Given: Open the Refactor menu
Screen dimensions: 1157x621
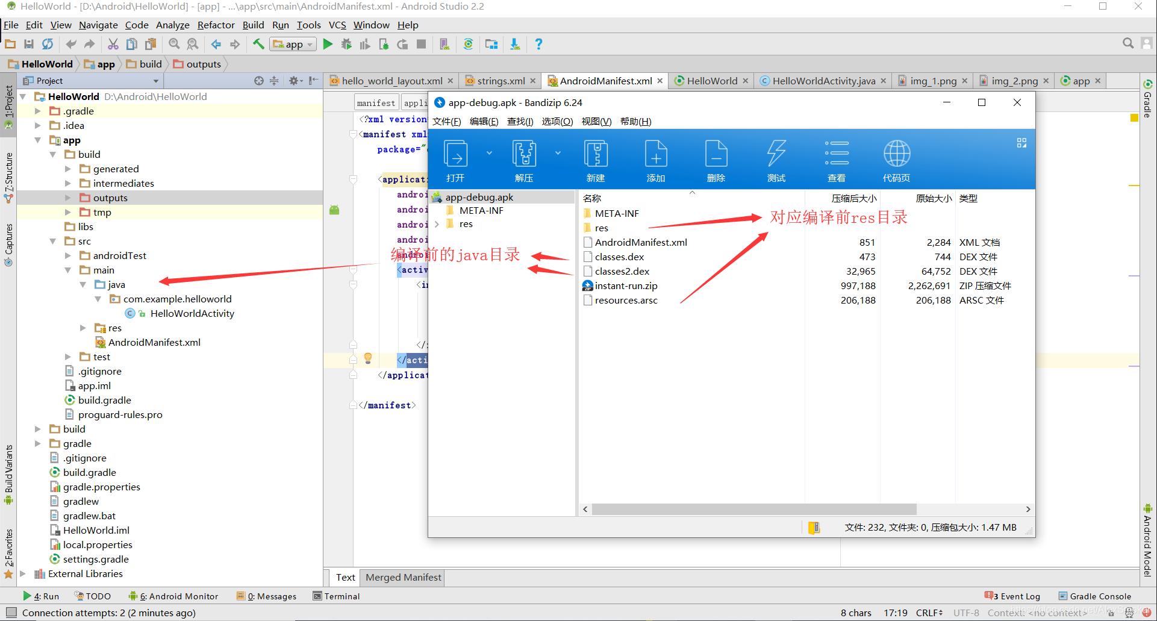Looking at the screenshot, I should [x=216, y=25].
